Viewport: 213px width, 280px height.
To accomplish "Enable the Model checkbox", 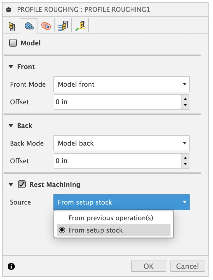I will pyautogui.click(x=13, y=43).
